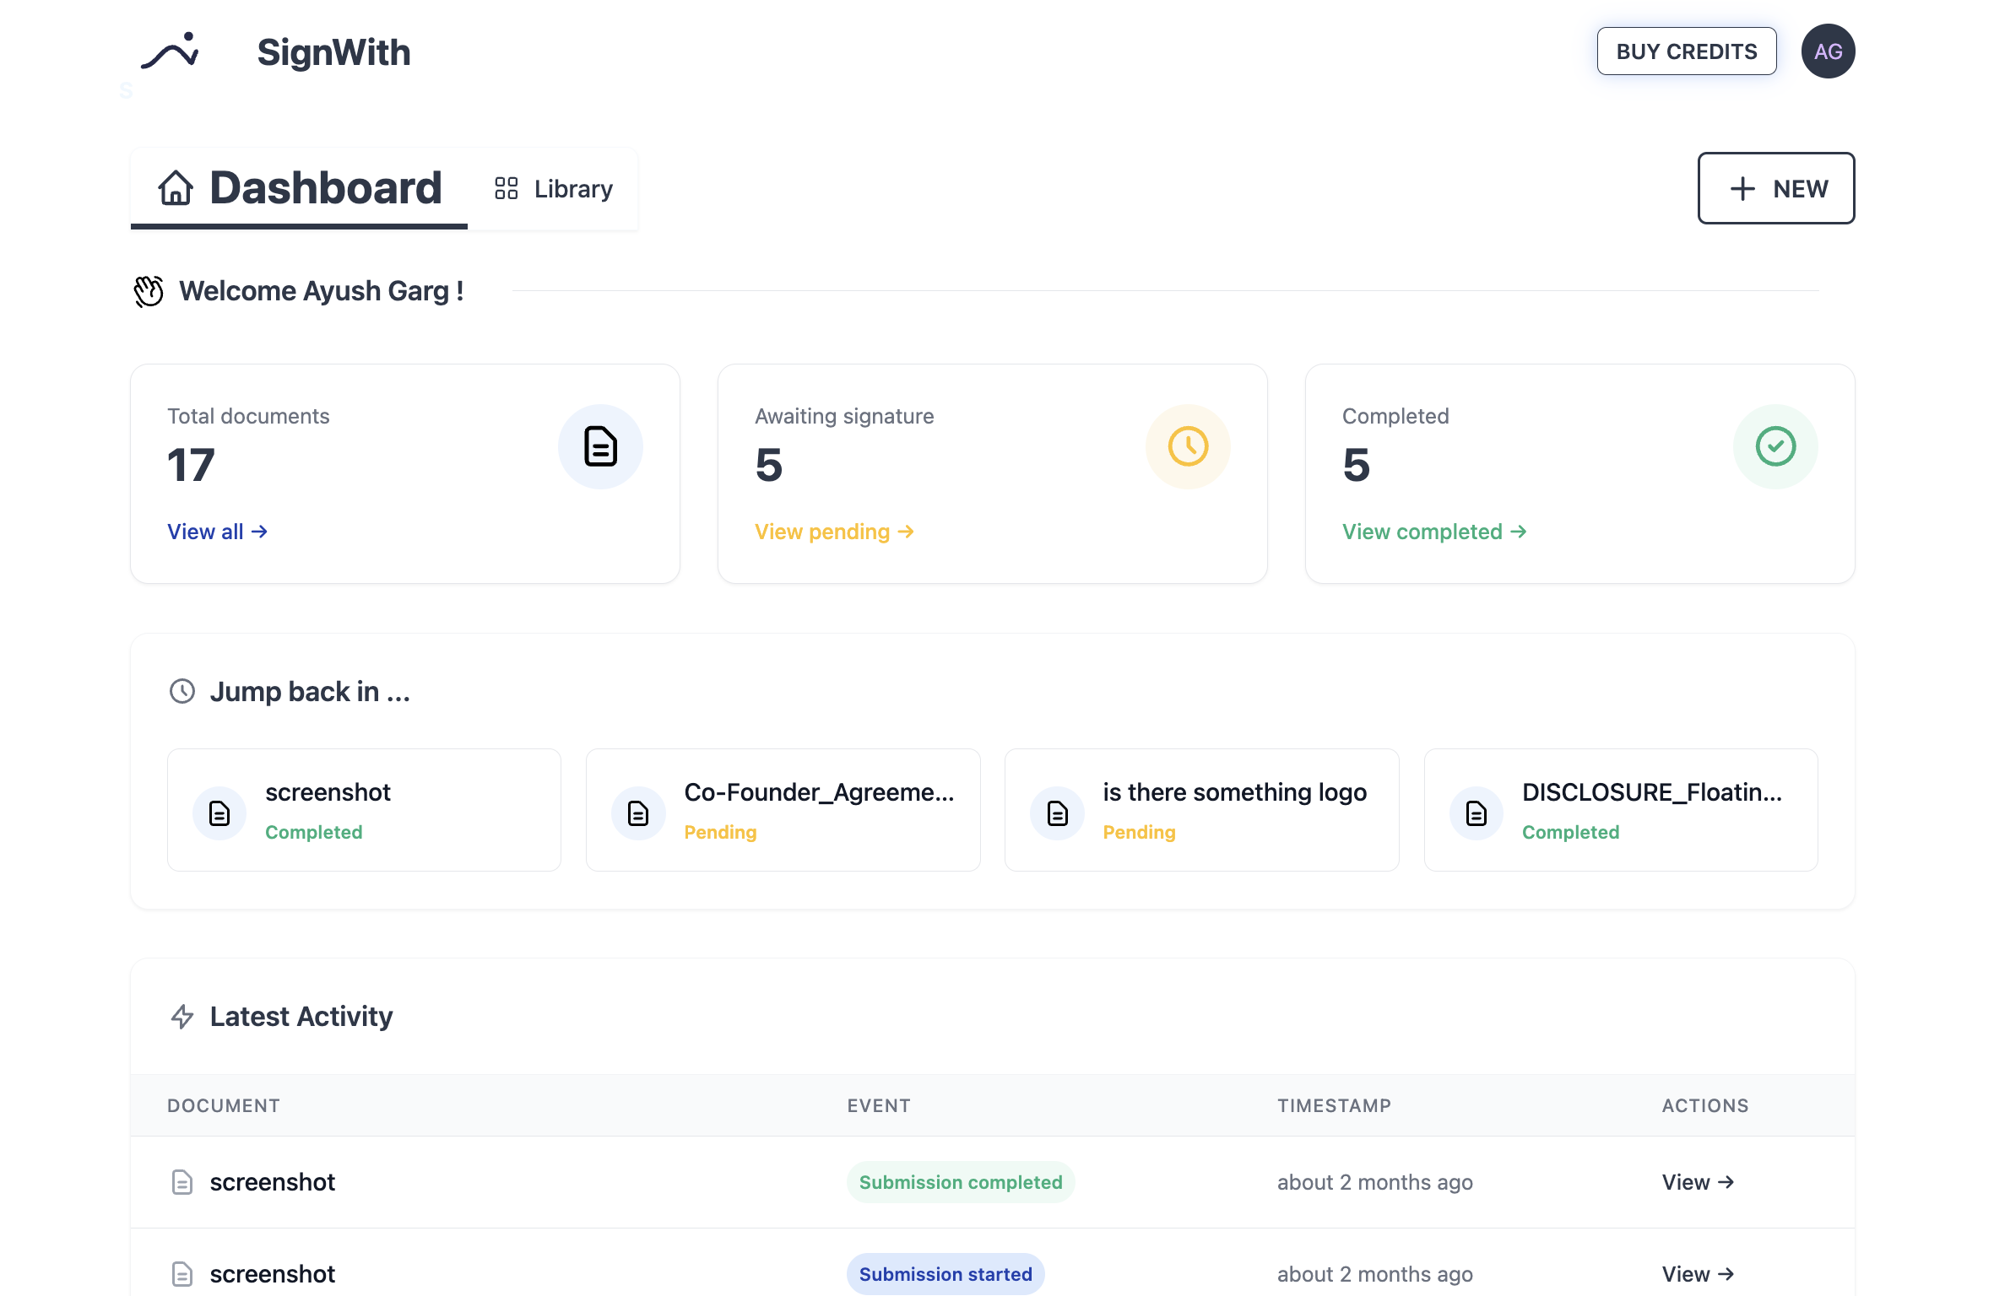The image size is (1994, 1296).
Task: Open the is there something logo card
Action: pyautogui.click(x=1202, y=810)
